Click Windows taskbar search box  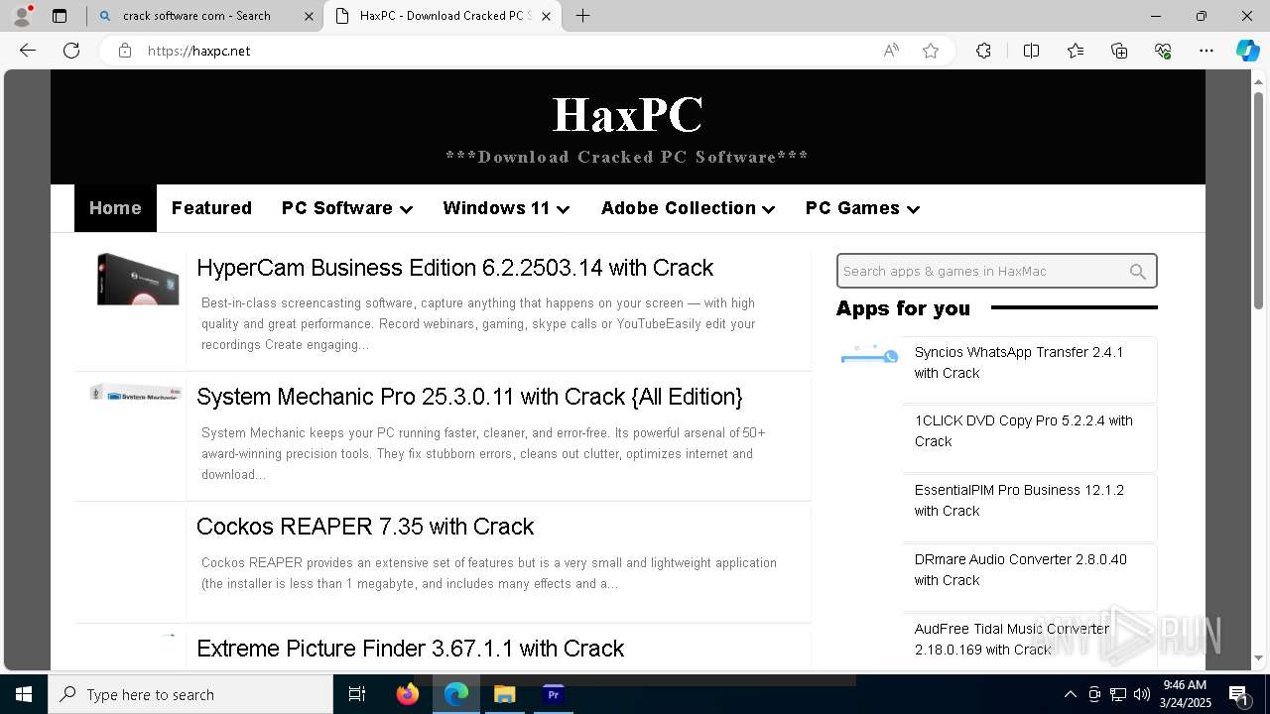click(x=190, y=694)
